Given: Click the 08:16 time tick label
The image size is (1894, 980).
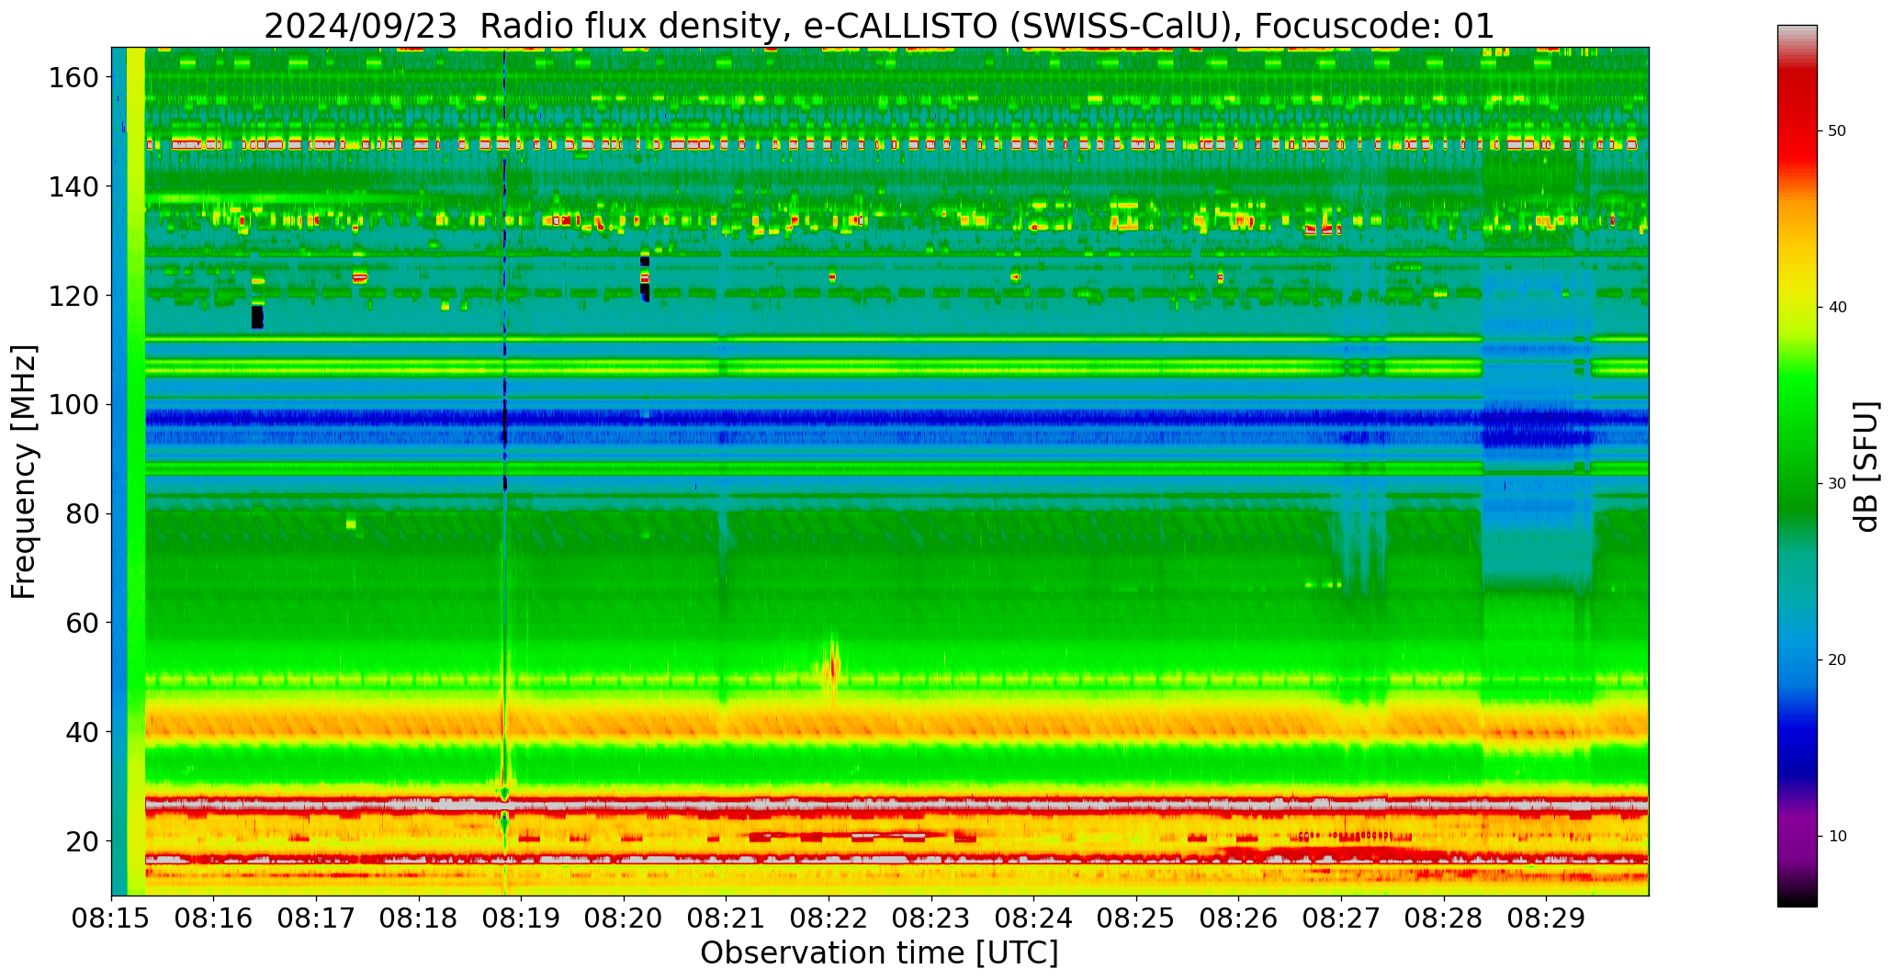Looking at the screenshot, I should [214, 918].
